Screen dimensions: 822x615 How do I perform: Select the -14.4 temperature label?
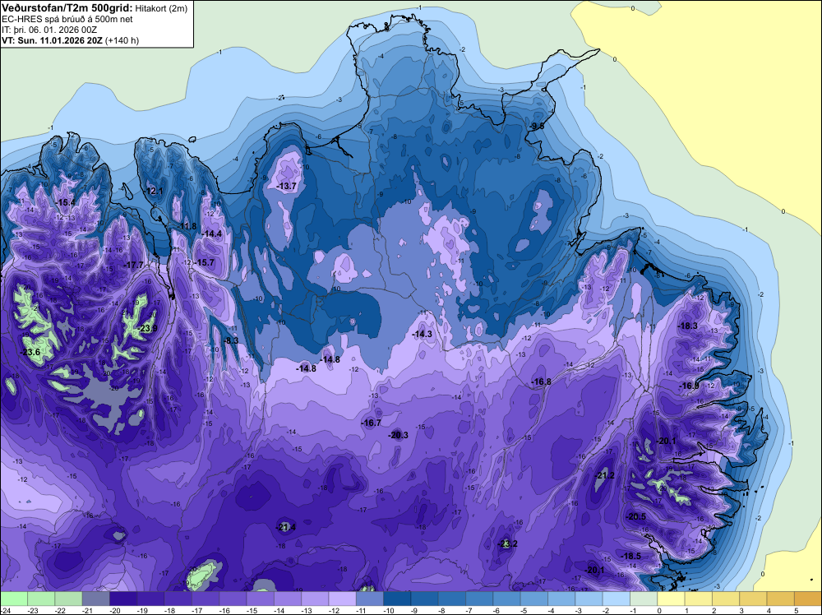click(x=211, y=234)
